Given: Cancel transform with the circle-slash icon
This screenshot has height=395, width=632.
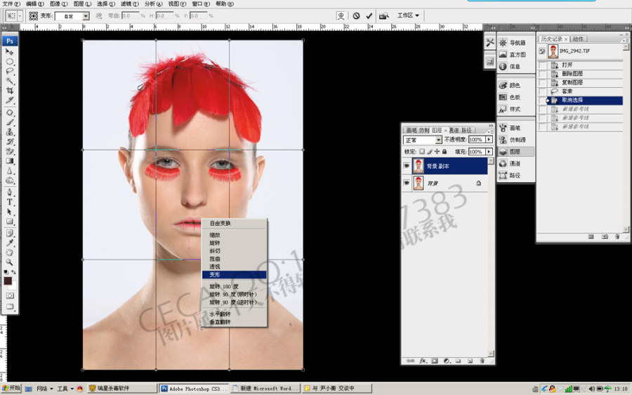Looking at the screenshot, I should tap(356, 15).
